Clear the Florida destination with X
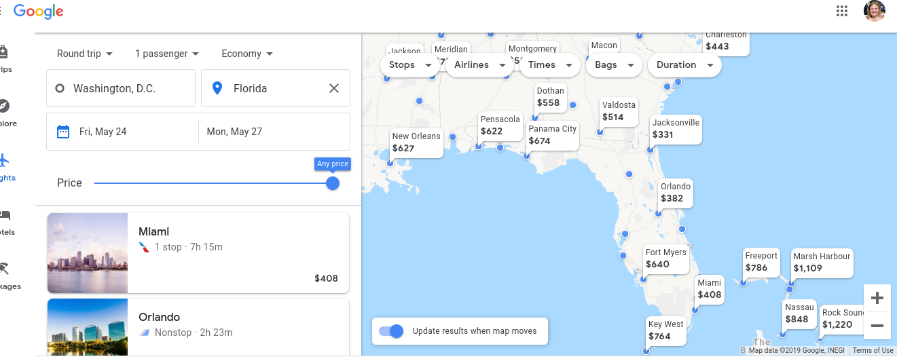 point(334,88)
